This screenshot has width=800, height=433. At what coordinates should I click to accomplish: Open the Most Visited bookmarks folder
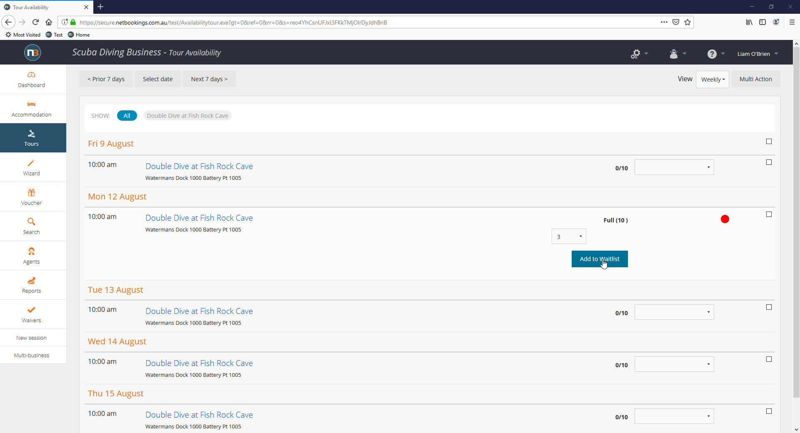point(23,35)
